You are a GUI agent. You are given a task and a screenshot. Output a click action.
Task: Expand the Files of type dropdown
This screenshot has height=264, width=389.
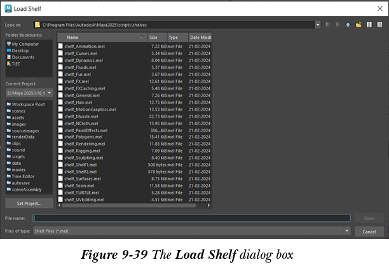(347, 230)
